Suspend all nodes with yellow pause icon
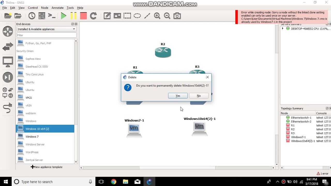 (73, 16)
